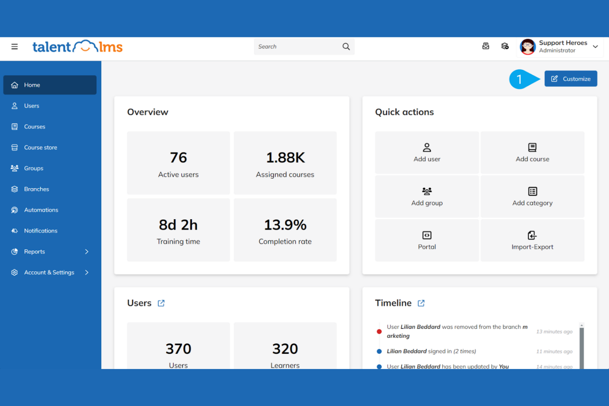Expand the Account & Settings section

pos(49,272)
